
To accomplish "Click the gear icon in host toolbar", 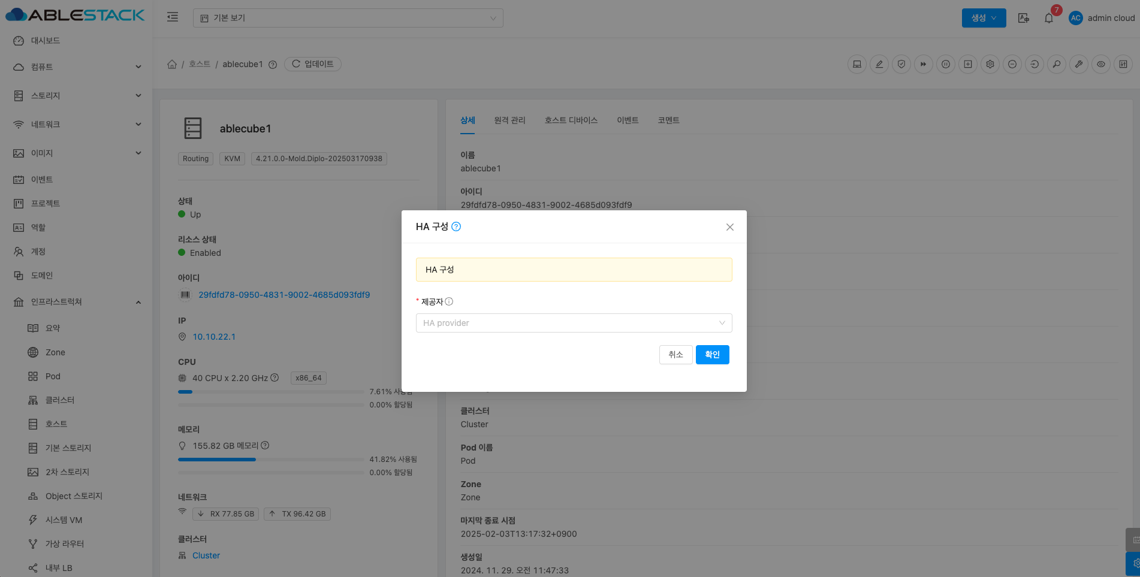I will pos(990,64).
